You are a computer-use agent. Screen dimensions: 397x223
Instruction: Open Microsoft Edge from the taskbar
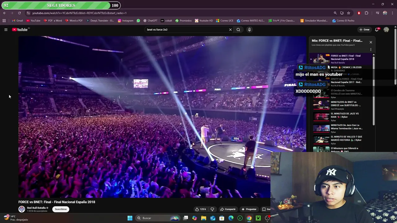click(x=231, y=218)
